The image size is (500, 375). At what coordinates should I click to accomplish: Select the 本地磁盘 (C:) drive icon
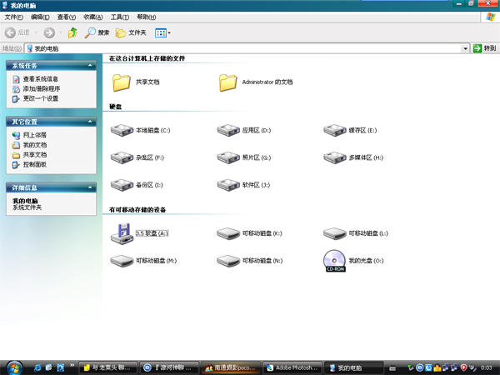point(122,131)
